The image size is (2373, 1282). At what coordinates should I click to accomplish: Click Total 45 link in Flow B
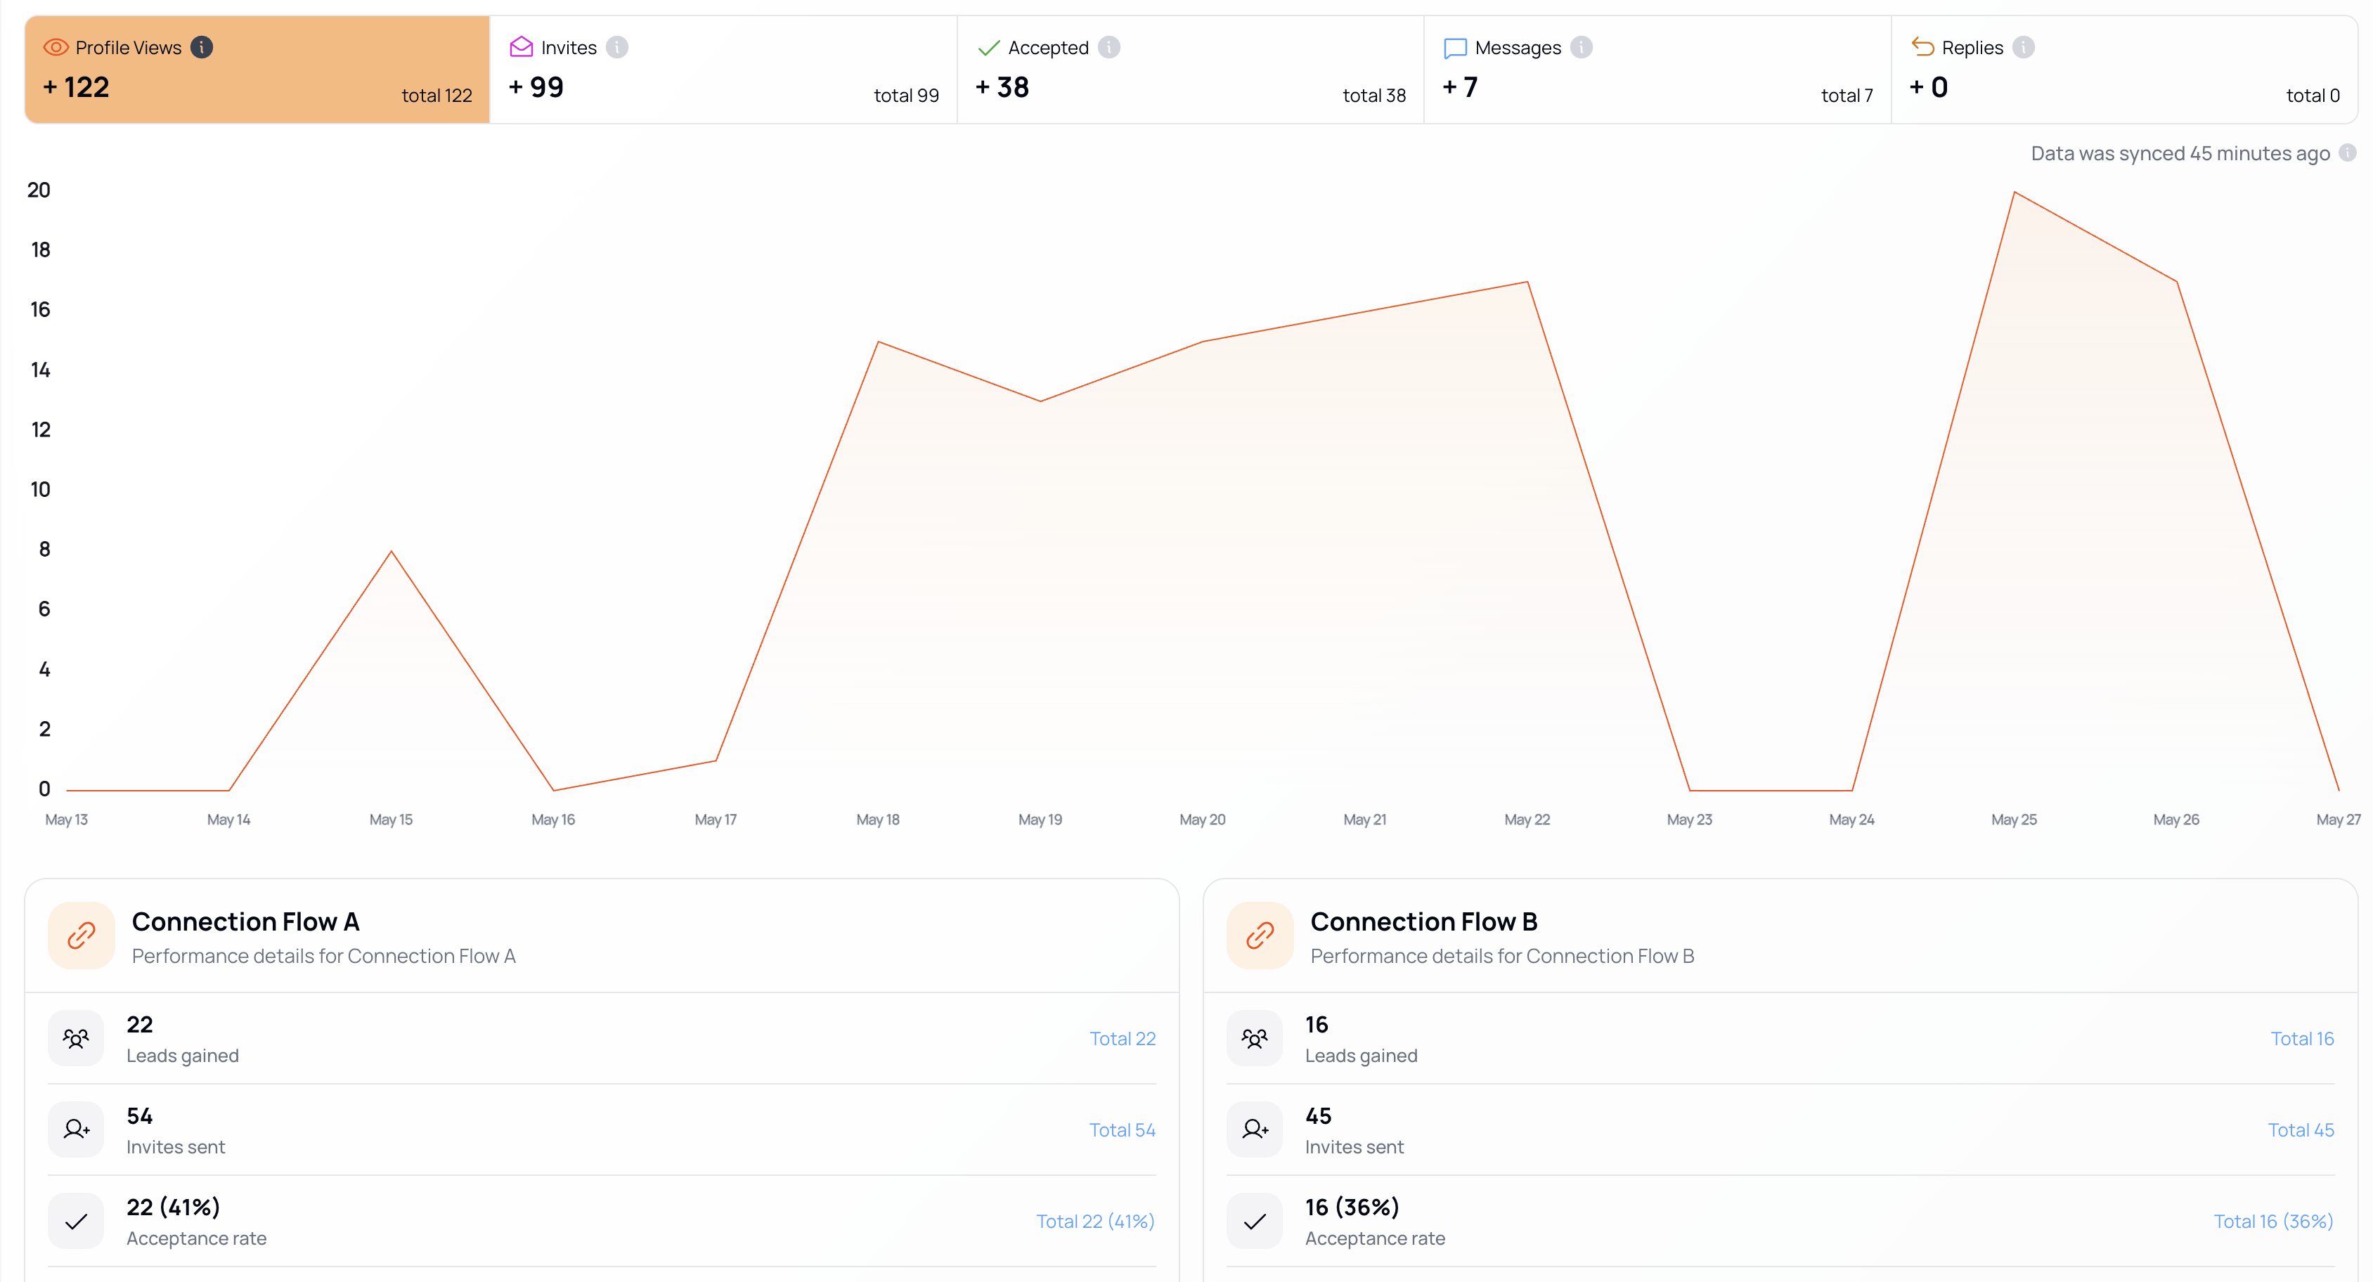pyautogui.click(x=2301, y=1130)
